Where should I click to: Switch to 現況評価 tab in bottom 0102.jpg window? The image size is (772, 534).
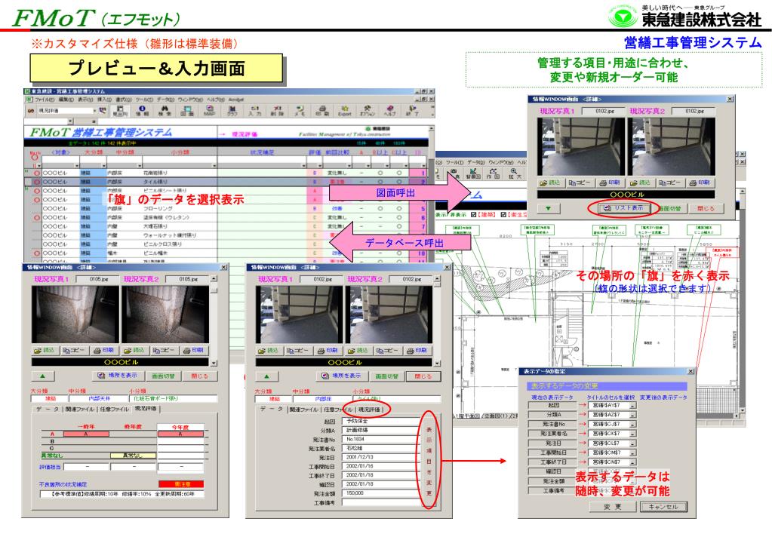(369, 410)
